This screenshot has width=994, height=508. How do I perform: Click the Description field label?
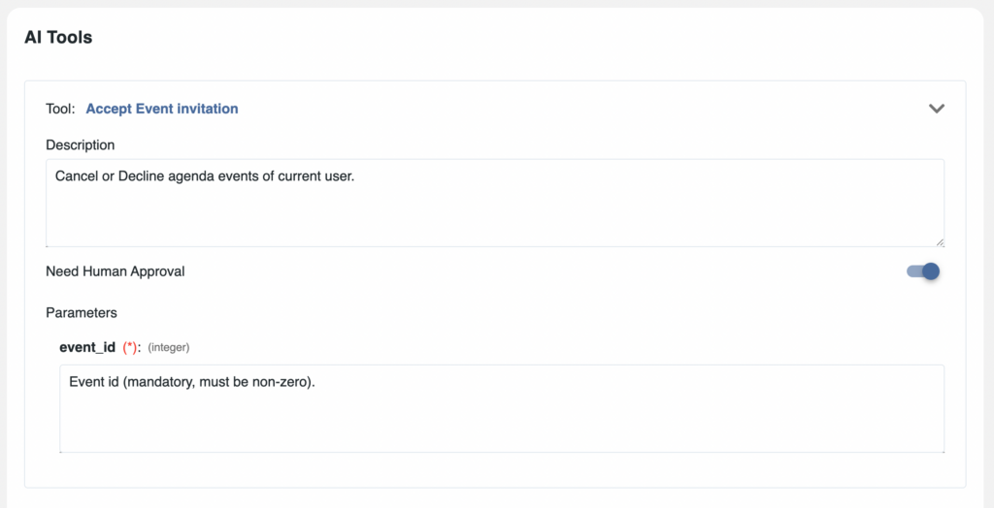81,144
